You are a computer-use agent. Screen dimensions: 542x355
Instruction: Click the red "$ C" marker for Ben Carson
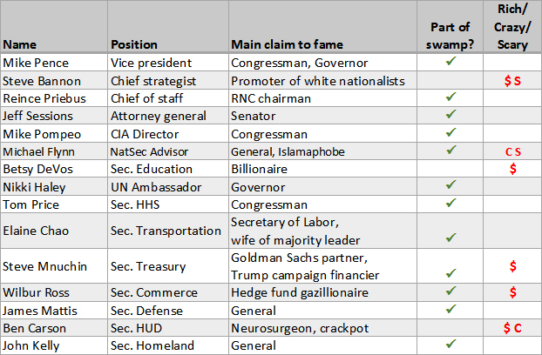pos(513,327)
